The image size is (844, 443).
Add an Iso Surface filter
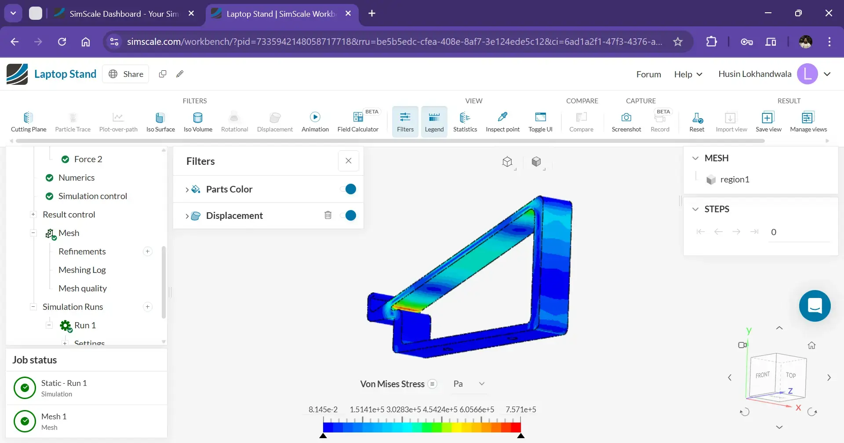tap(160, 121)
